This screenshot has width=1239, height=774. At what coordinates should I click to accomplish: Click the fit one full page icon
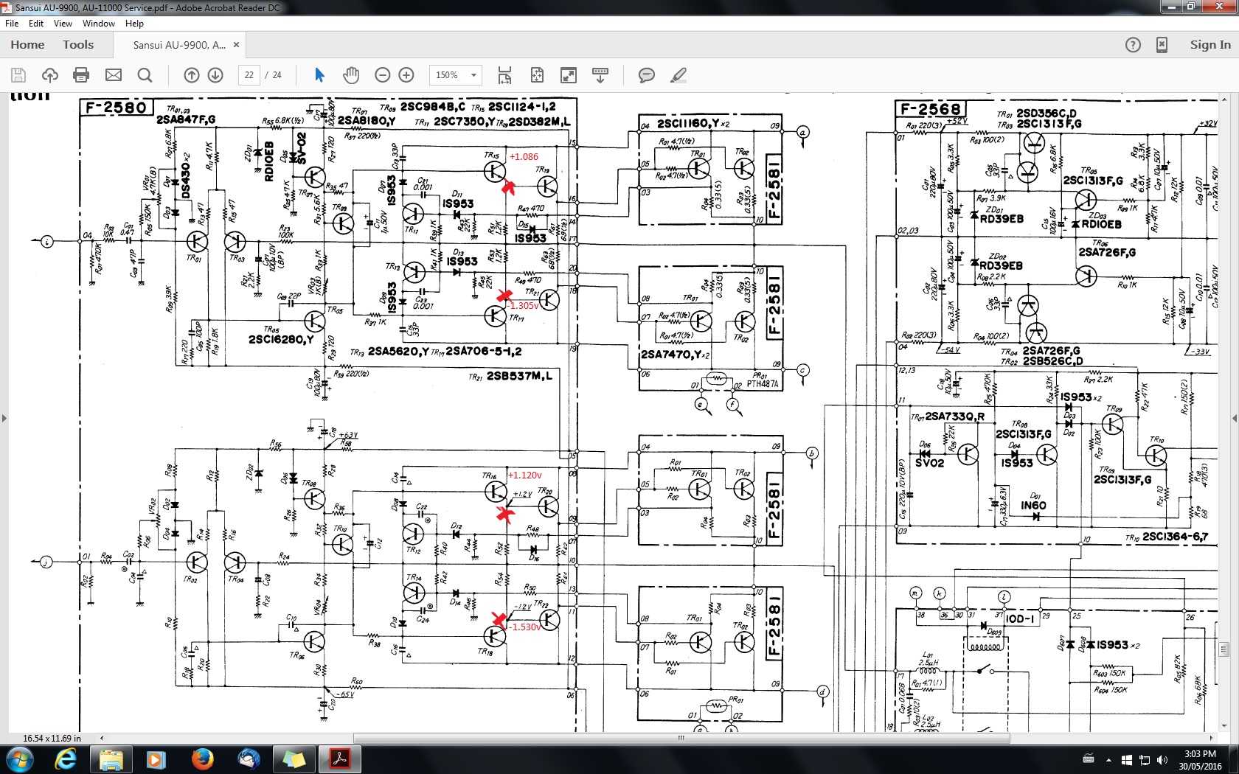pos(537,75)
